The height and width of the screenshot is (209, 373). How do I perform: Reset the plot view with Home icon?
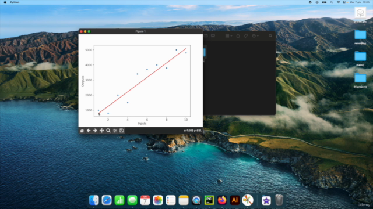tap(82, 131)
